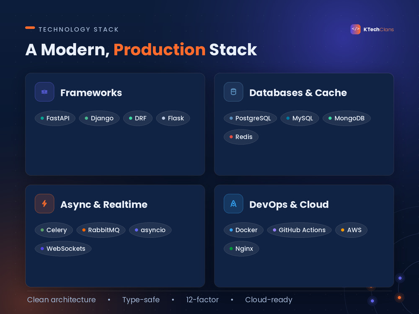
Task: Select the Flask tag
Action: coord(173,118)
